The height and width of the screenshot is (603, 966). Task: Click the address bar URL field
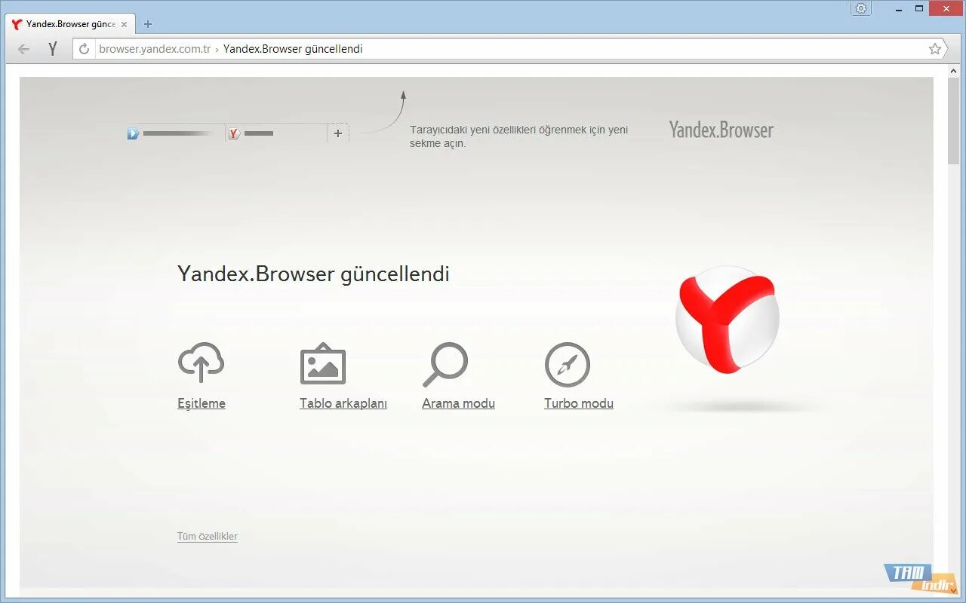pyautogui.click(x=512, y=49)
